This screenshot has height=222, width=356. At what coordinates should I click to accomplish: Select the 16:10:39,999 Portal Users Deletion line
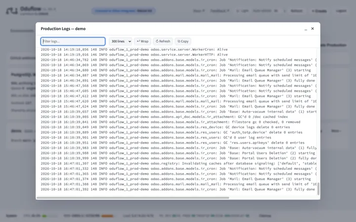pos(178,158)
